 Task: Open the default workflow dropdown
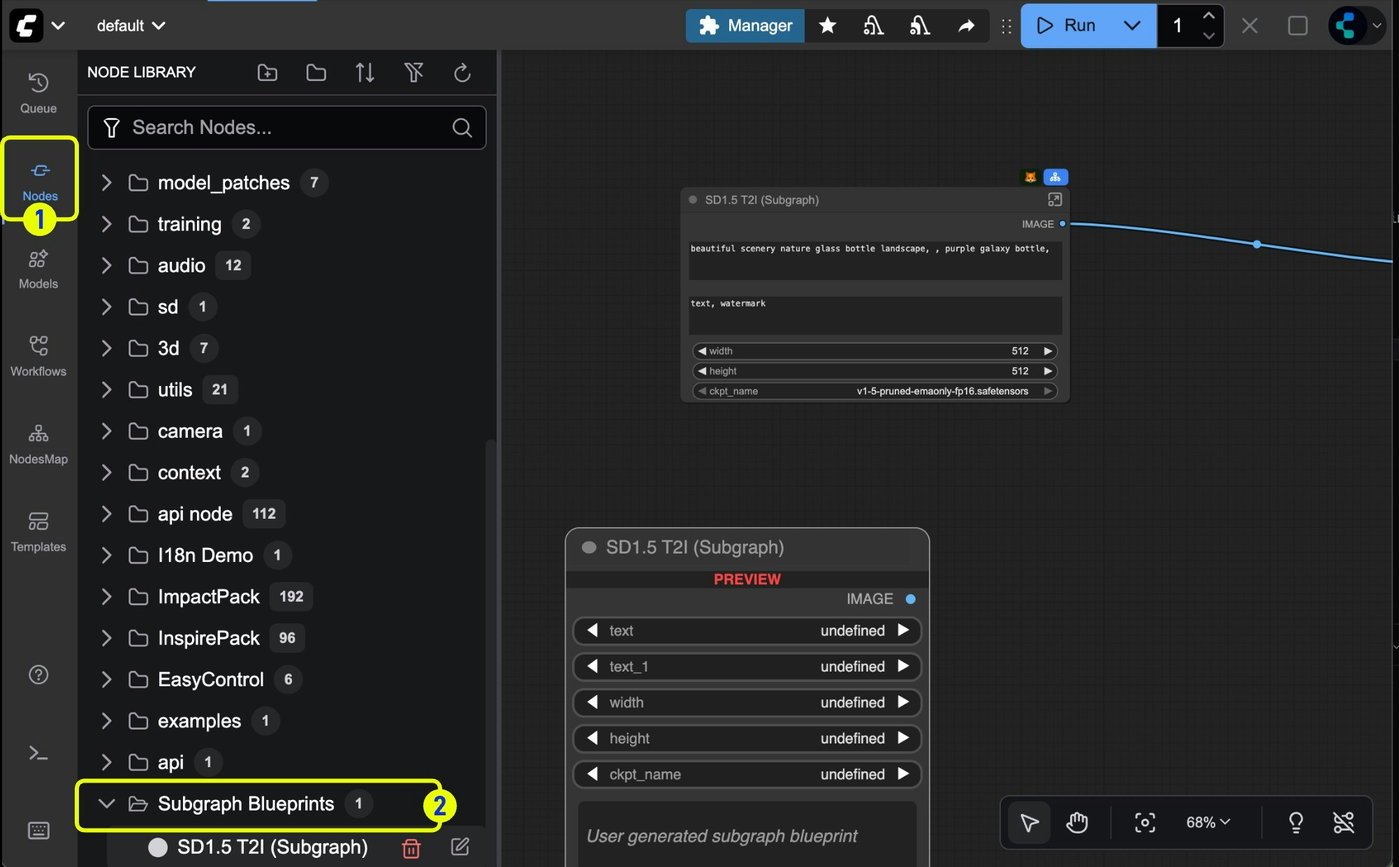pos(130,25)
